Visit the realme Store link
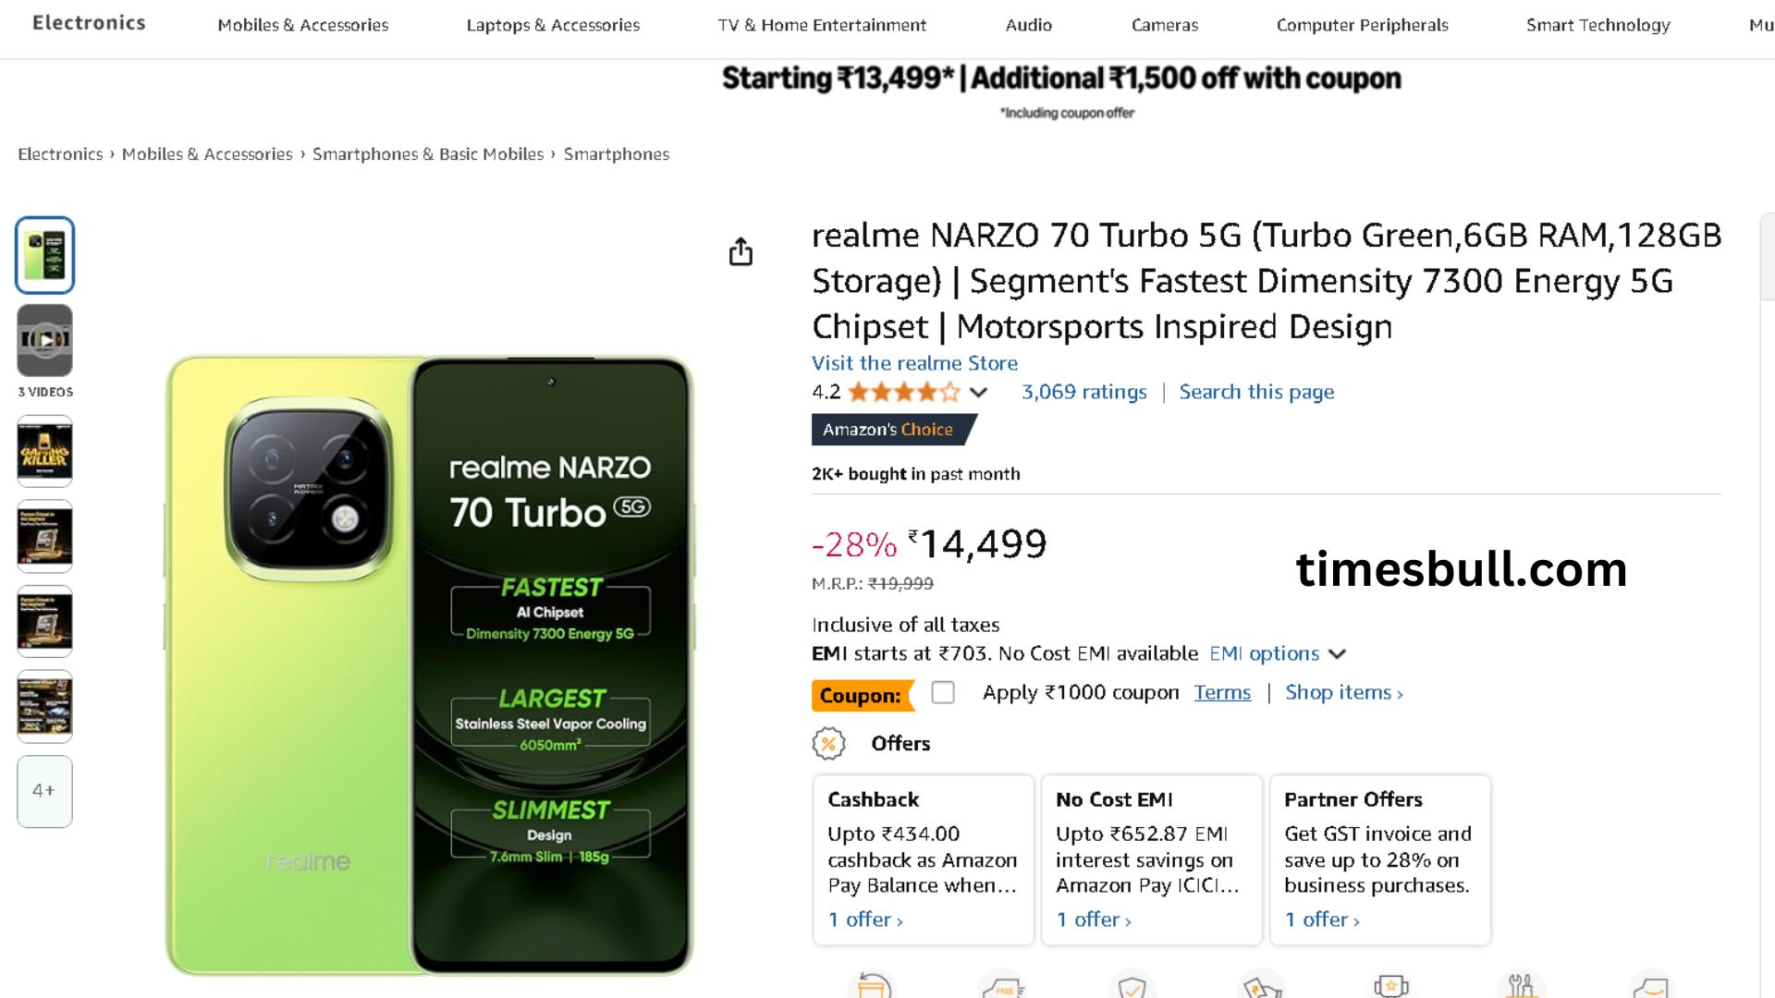 click(914, 363)
